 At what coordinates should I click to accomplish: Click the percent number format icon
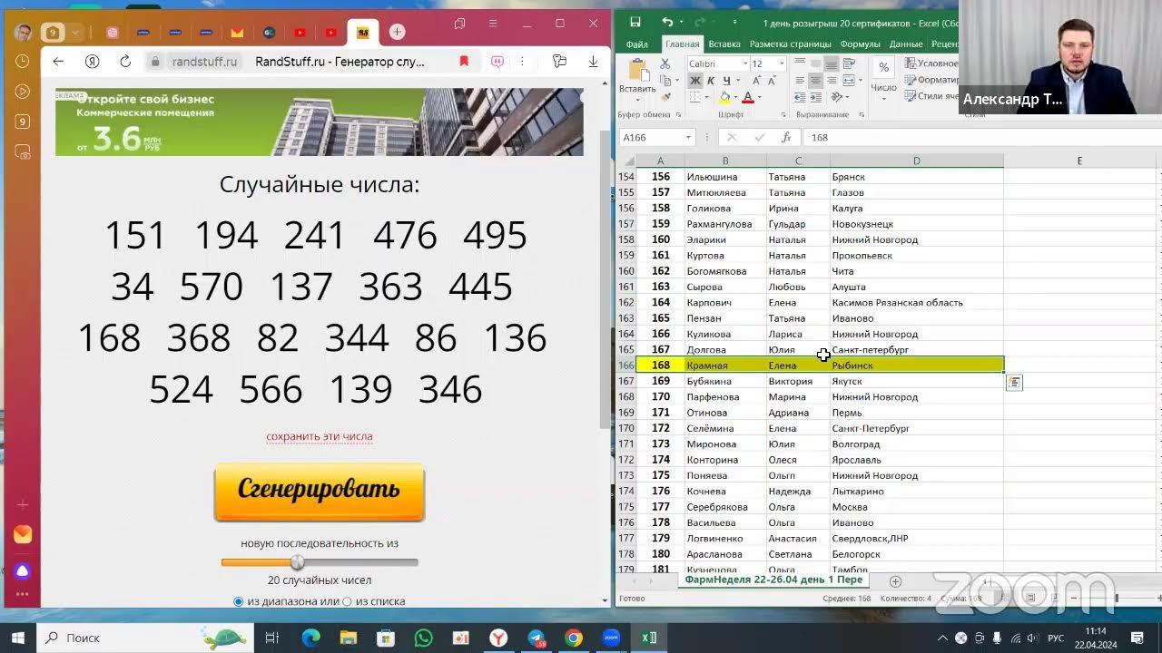[x=883, y=68]
